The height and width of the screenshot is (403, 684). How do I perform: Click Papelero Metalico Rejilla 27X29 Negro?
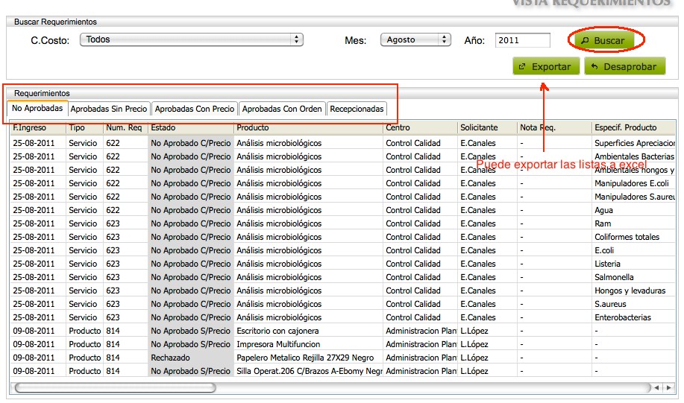tap(308, 358)
